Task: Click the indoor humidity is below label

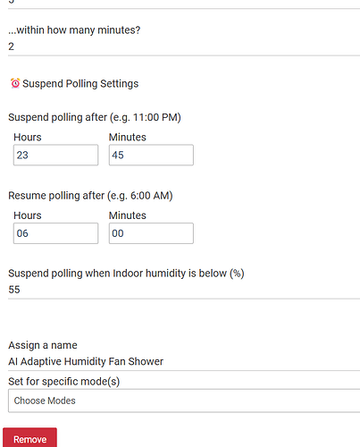Action: 126,274
